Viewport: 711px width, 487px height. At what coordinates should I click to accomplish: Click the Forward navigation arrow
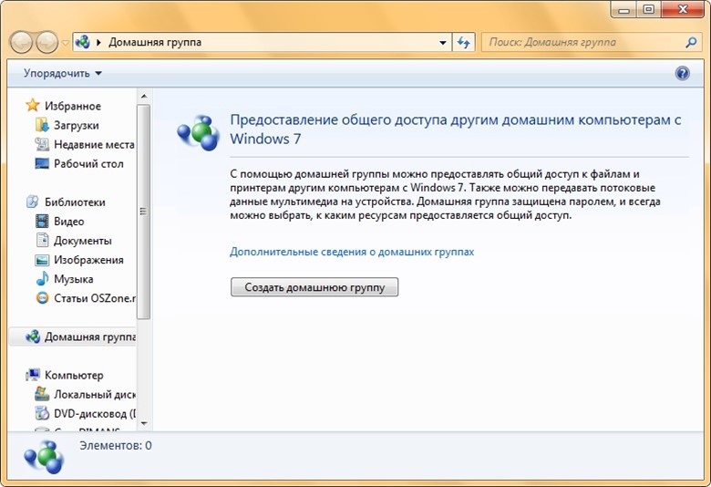(47, 43)
